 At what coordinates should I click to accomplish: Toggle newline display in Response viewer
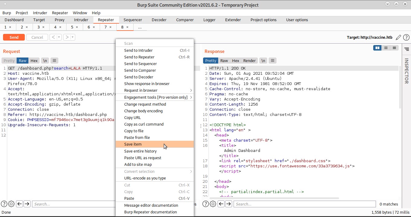[x=263, y=61]
